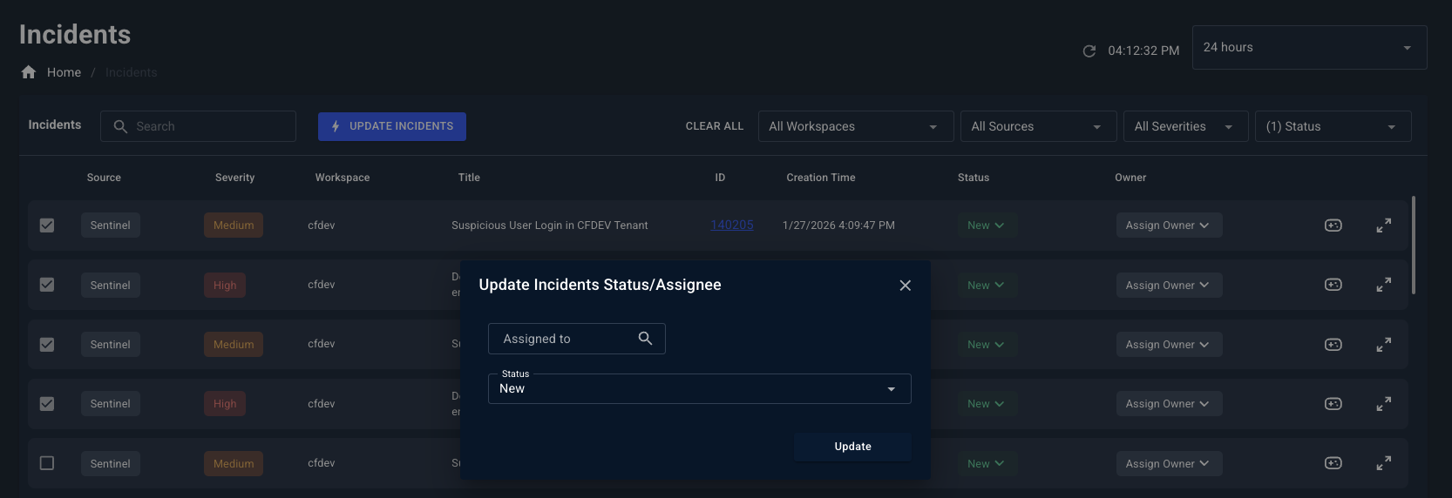Check the fifth row unchecked checkbox
The height and width of the screenshot is (498, 1452).
47,463
